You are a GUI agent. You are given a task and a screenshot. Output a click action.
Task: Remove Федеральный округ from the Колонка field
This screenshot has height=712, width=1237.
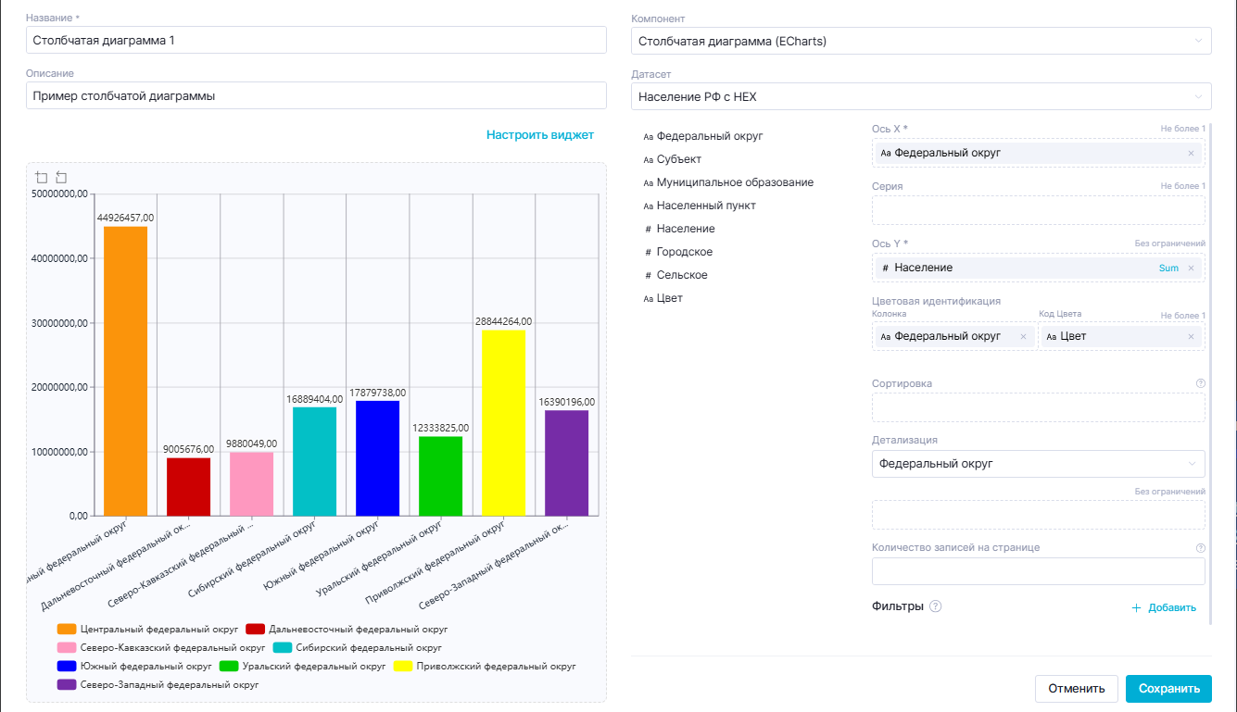pyautogui.click(x=1023, y=337)
